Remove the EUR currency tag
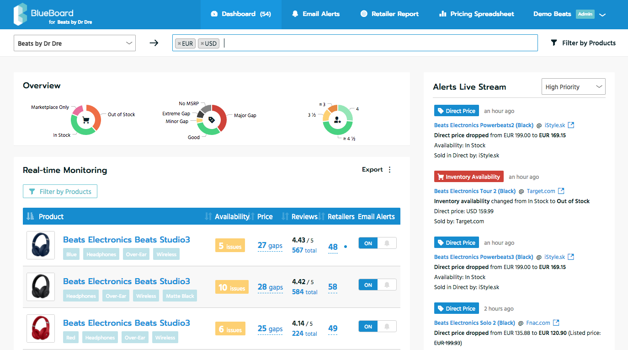 (179, 43)
